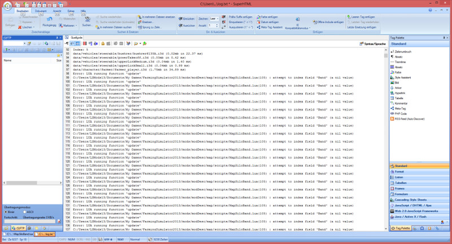
Task: Click the FTP transfer progress bar
Action: click(x=30, y=221)
